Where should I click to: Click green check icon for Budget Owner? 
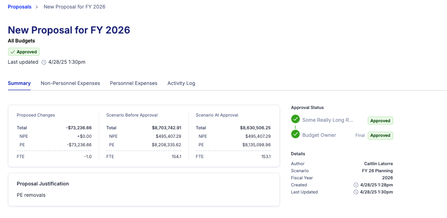click(295, 134)
